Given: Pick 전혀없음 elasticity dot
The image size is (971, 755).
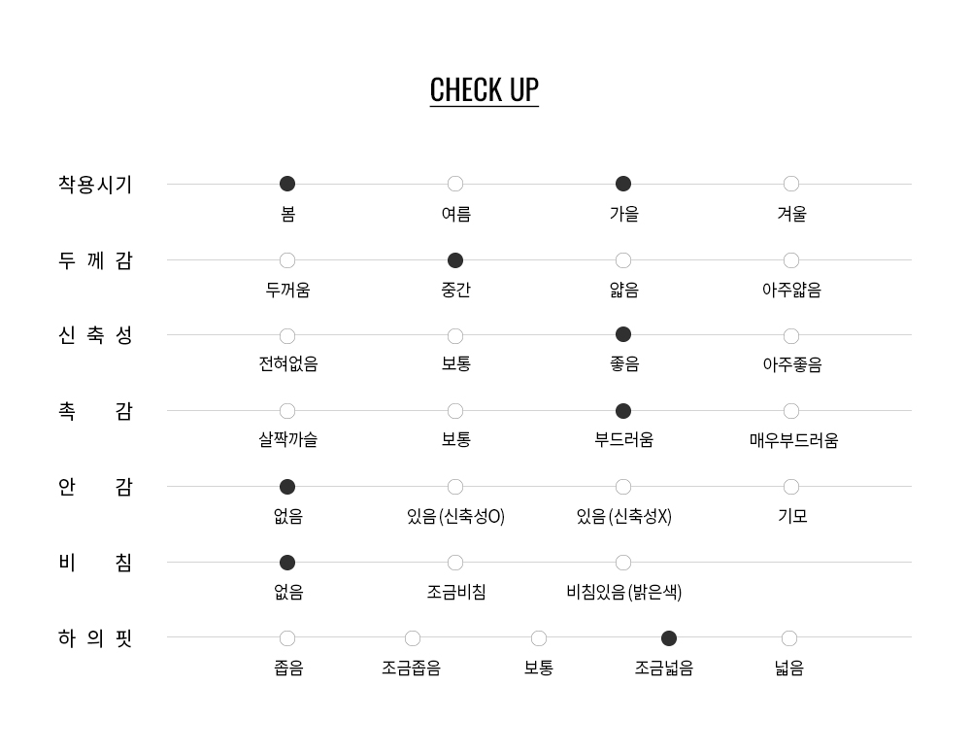Looking at the screenshot, I should (x=287, y=336).
